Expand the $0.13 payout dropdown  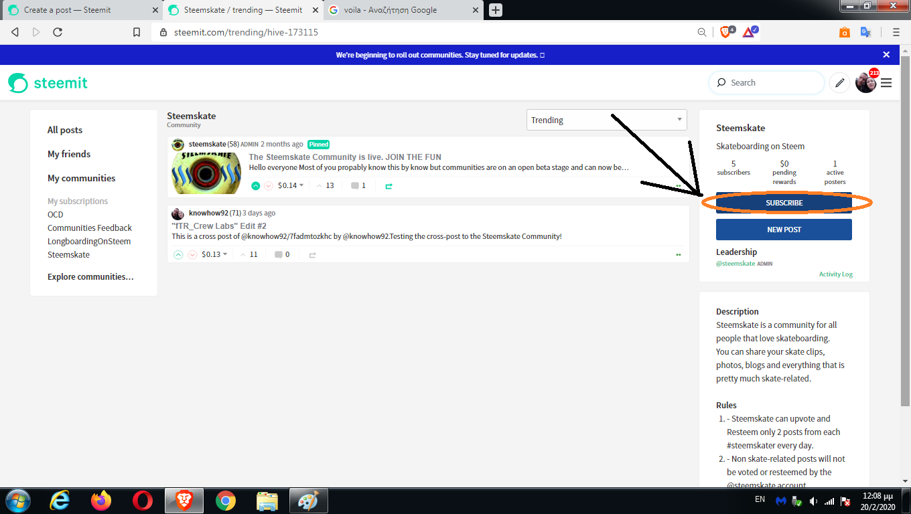214,254
